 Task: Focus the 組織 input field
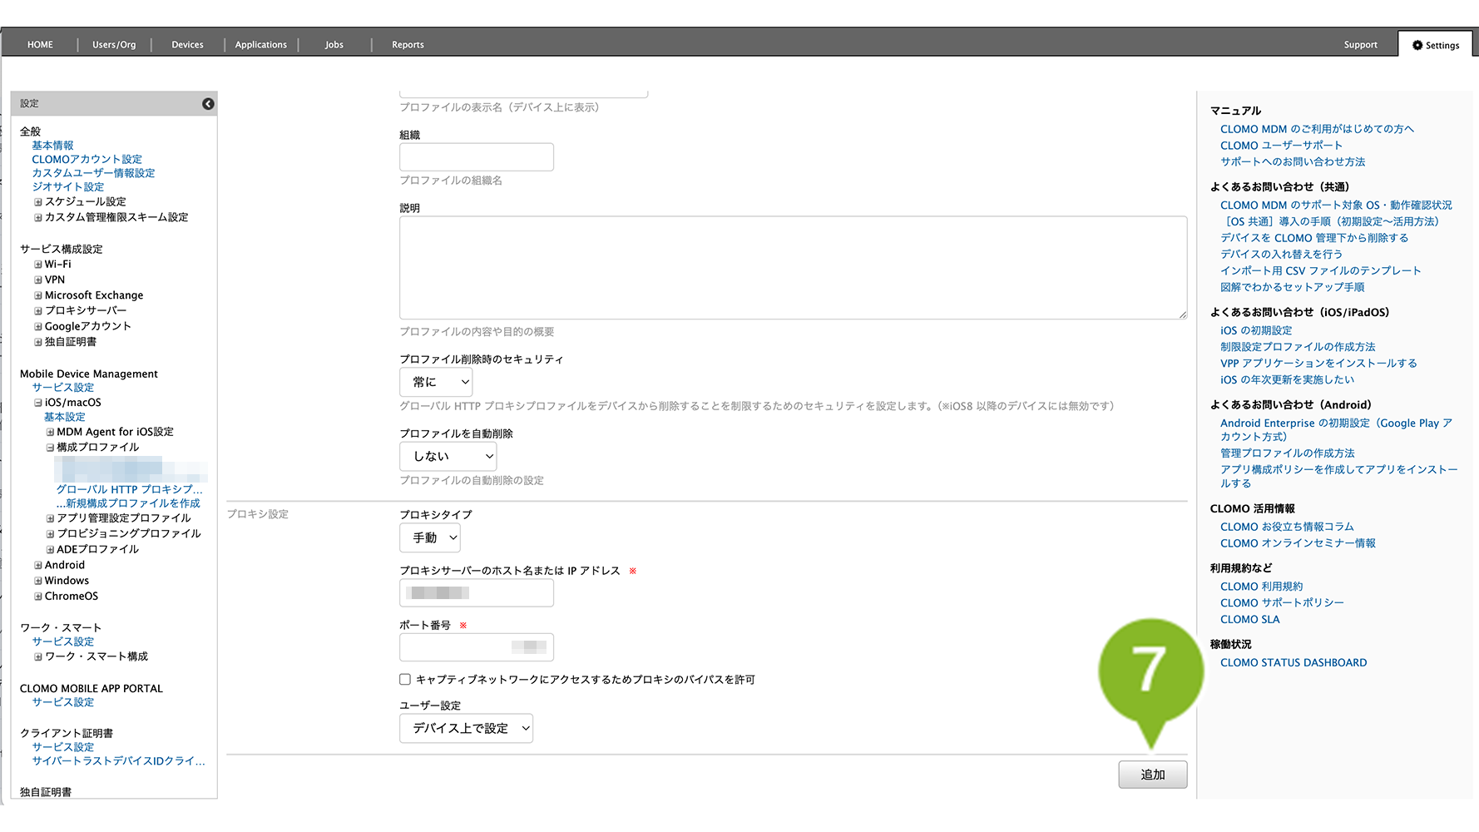click(476, 157)
